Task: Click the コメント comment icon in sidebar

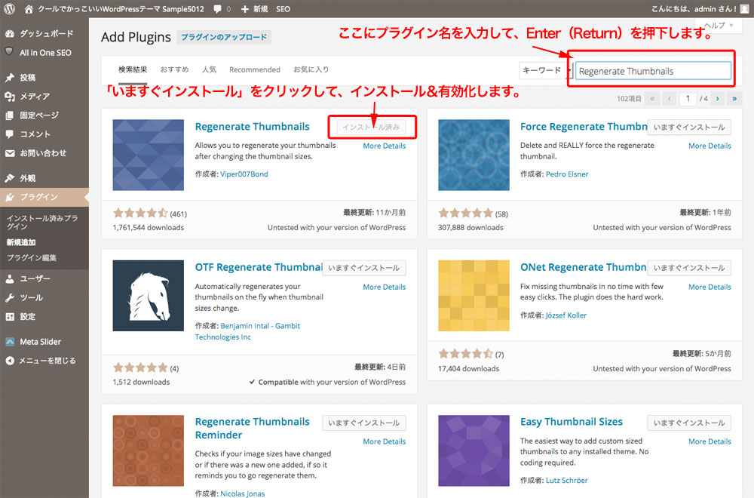Action: [x=10, y=134]
